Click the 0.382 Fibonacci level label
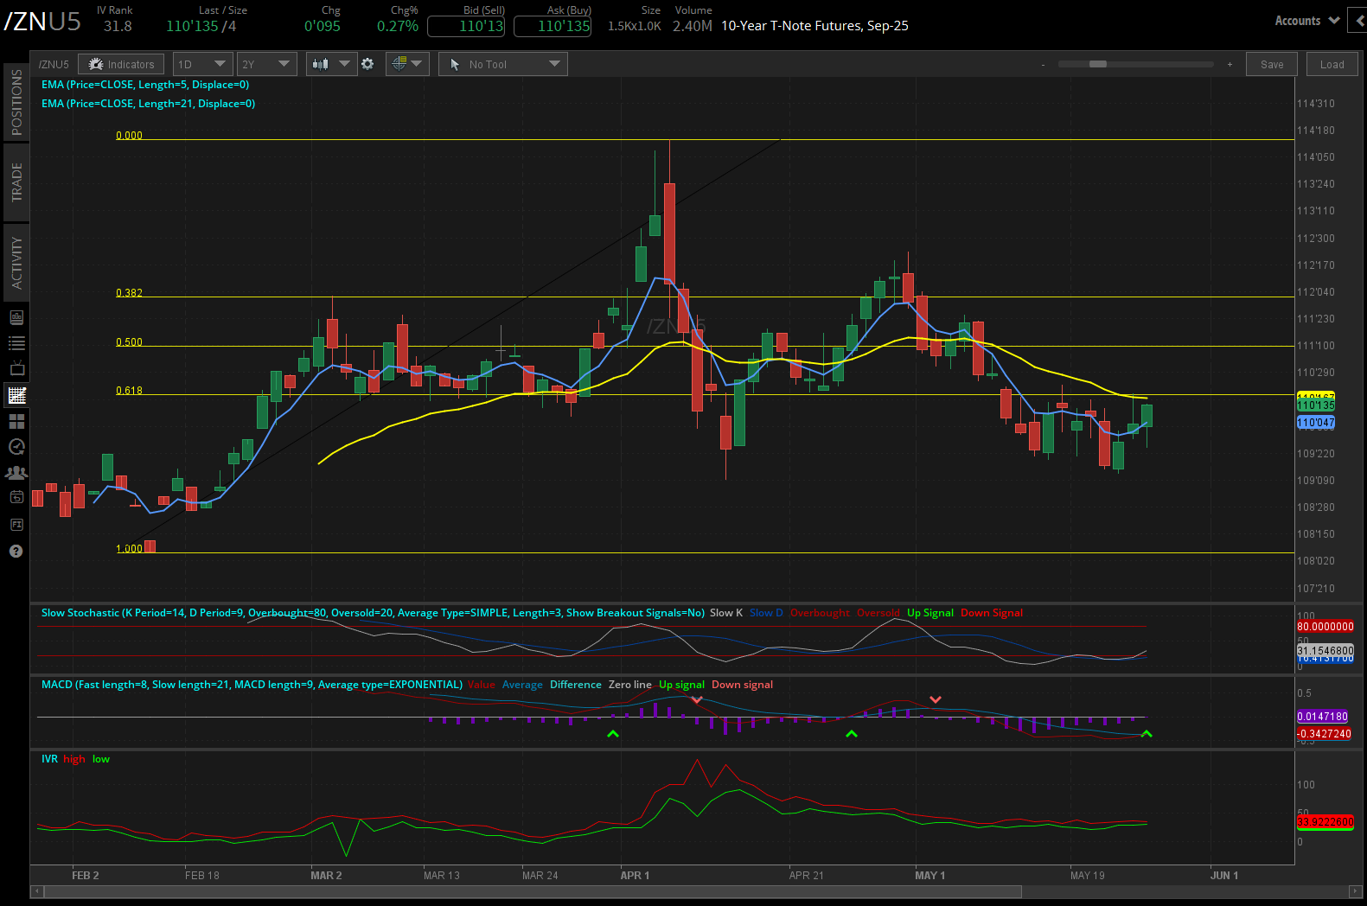This screenshot has height=906, width=1367. coord(129,293)
